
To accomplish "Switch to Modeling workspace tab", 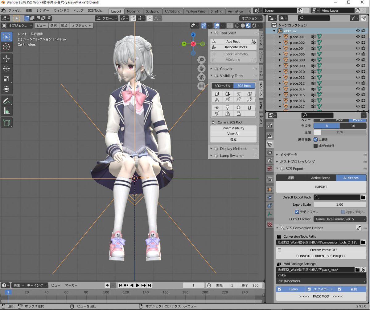I will coord(134,11).
